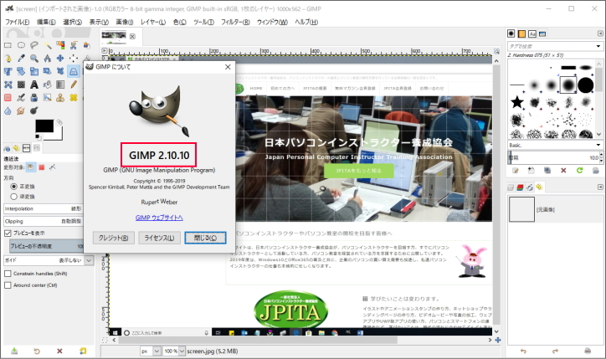
Task: Select the 逆変換 radio button
Action: 9,197
